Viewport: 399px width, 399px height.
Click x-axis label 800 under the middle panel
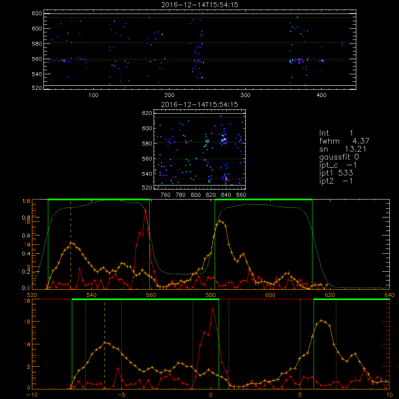click(196, 195)
